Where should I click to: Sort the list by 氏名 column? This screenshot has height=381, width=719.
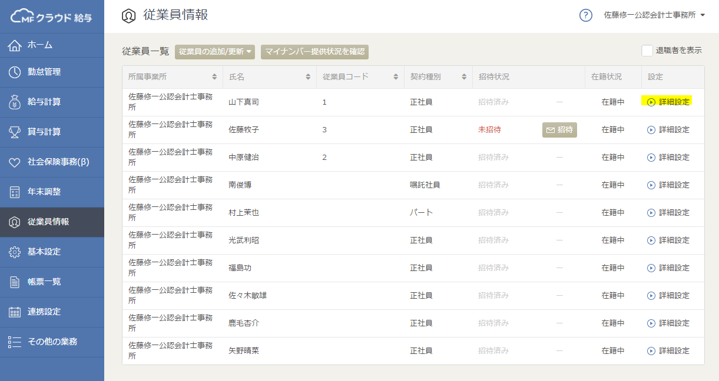pos(308,77)
